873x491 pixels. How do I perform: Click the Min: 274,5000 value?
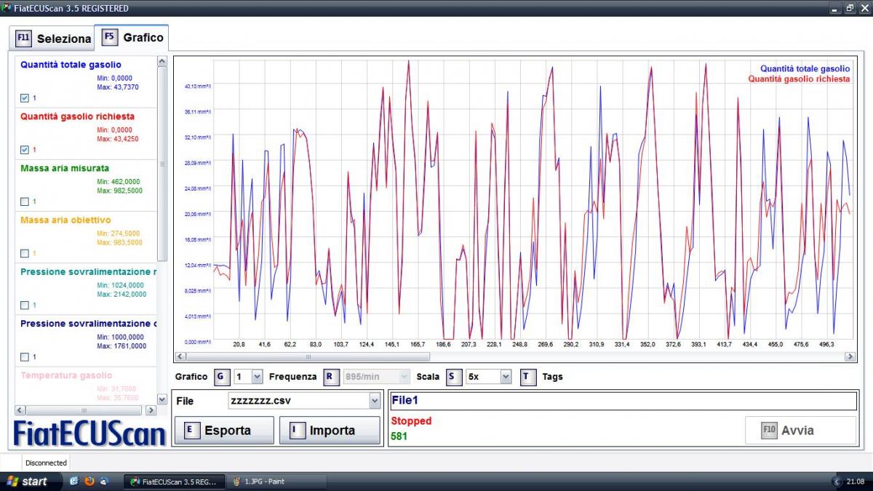point(120,233)
